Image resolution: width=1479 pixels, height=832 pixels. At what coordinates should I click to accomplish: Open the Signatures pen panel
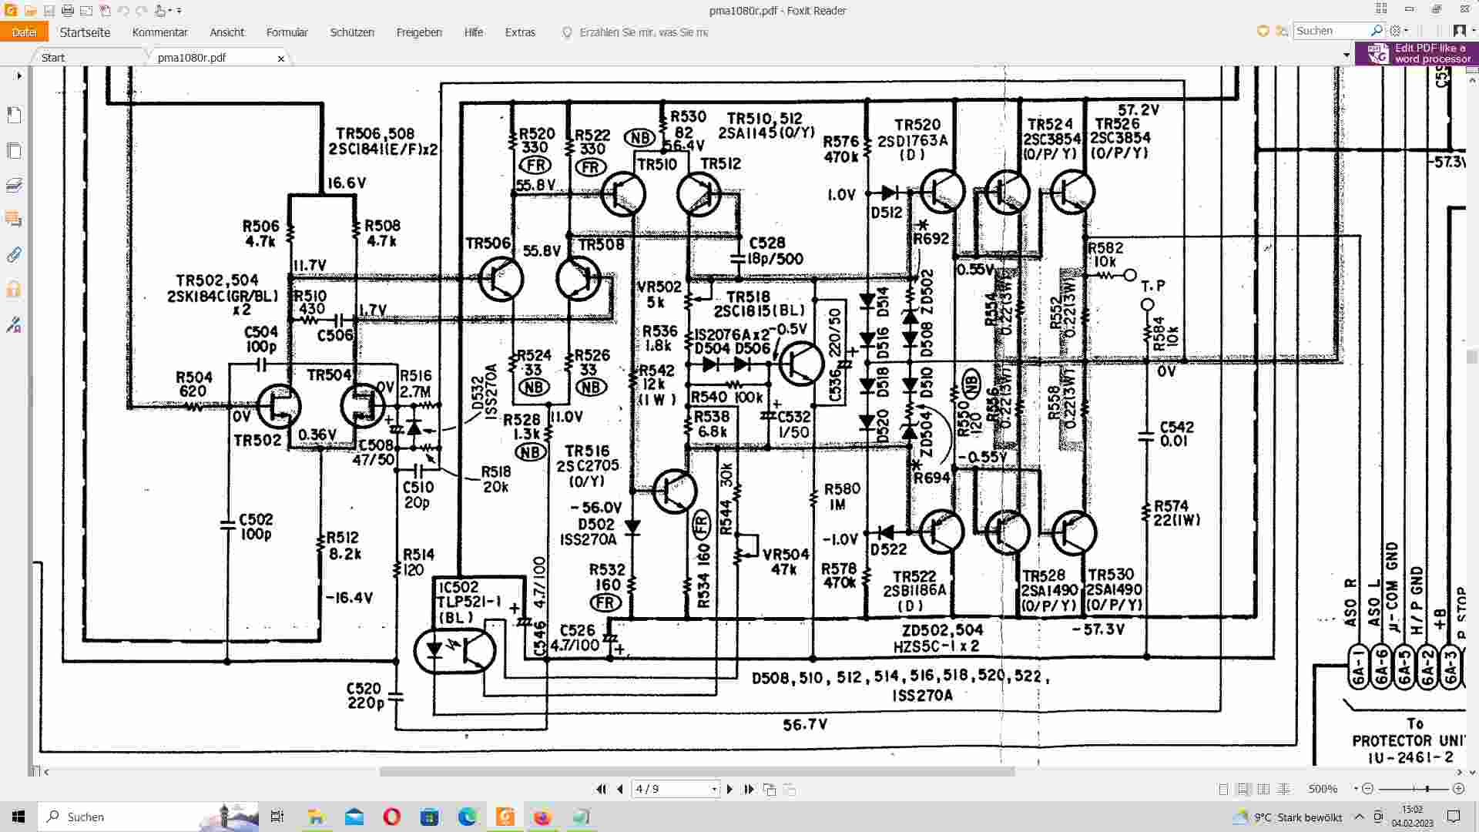coord(14,324)
